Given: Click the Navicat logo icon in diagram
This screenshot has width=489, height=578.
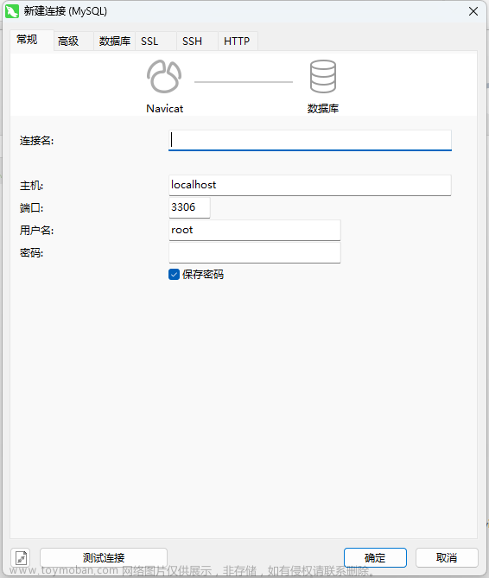Looking at the screenshot, I should [164, 76].
